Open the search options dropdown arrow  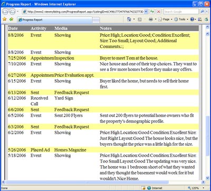coord(207,12)
